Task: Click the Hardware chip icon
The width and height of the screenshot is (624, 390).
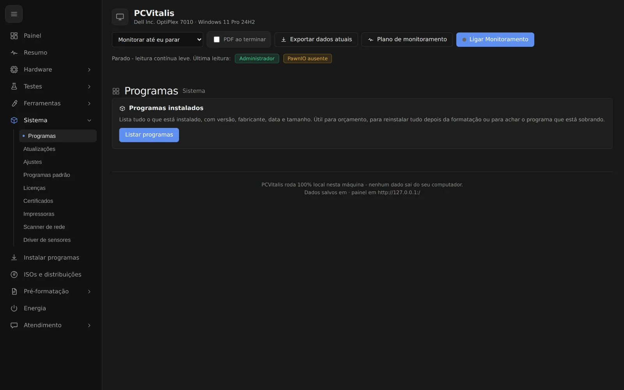Action: point(14,69)
